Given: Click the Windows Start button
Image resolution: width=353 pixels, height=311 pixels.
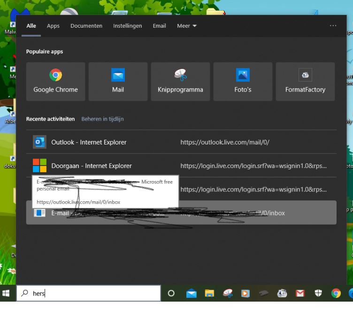Looking at the screenshot, I should 7,294.
